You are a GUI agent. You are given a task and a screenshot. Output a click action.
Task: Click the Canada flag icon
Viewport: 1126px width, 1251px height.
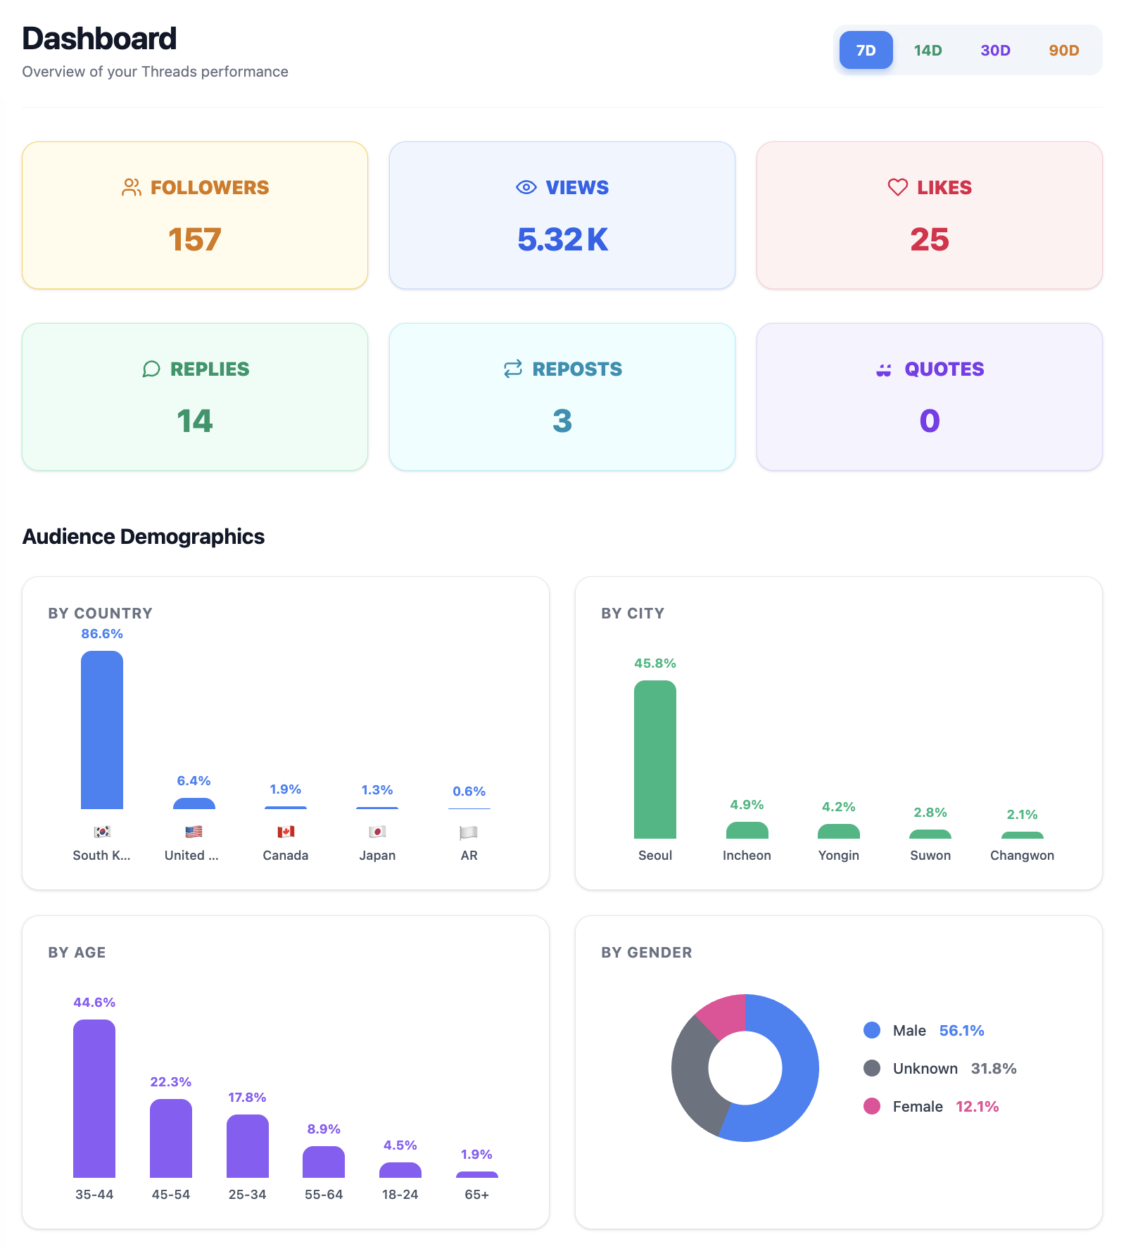click(286, 832)
